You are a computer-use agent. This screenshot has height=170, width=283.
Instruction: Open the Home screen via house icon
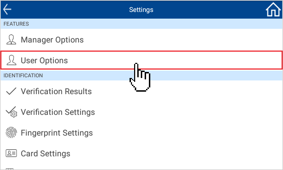click(x=273, y=9)
